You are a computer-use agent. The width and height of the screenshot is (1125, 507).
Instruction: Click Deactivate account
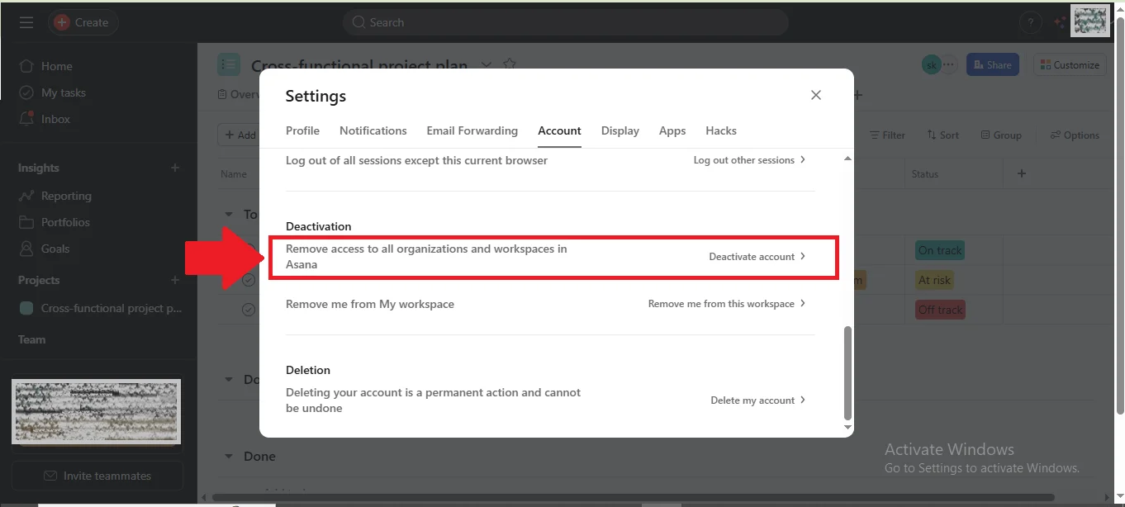[757, 257]
